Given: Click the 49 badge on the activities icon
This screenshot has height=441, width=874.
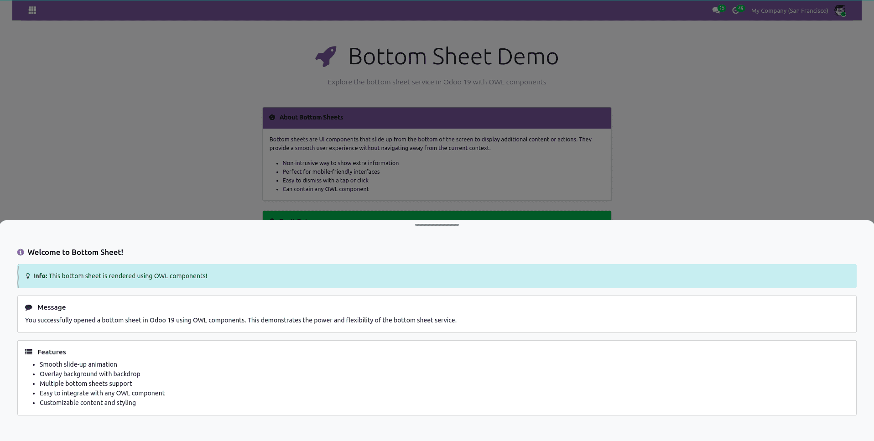Looking at the screenshot, I should (x=741, y=7).
